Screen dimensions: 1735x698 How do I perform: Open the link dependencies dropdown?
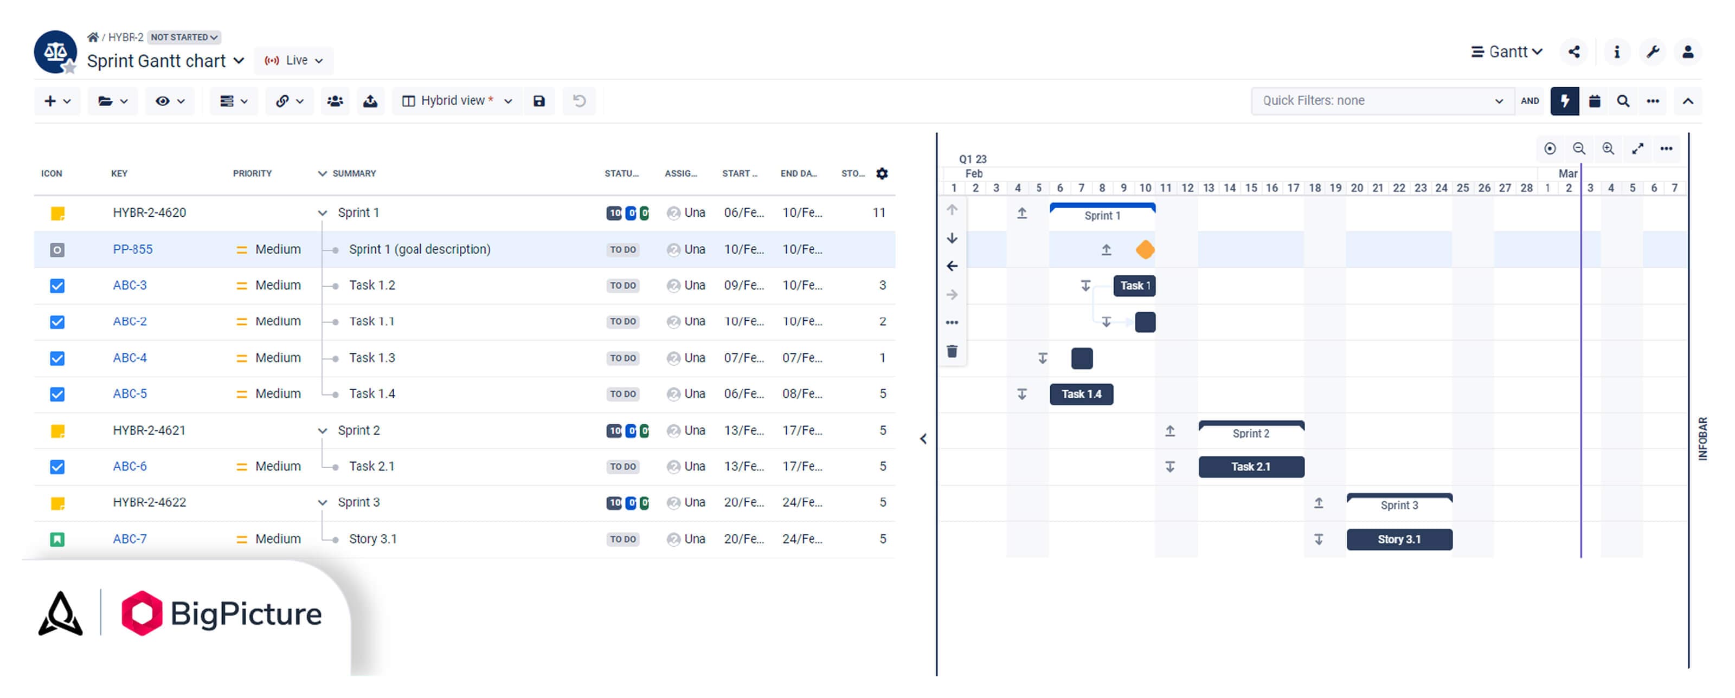(x=290, y=101)
